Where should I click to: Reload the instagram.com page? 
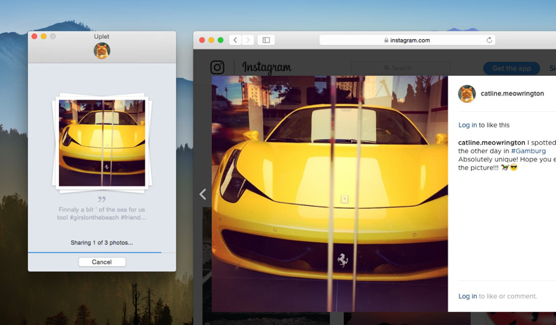point(489,40)
